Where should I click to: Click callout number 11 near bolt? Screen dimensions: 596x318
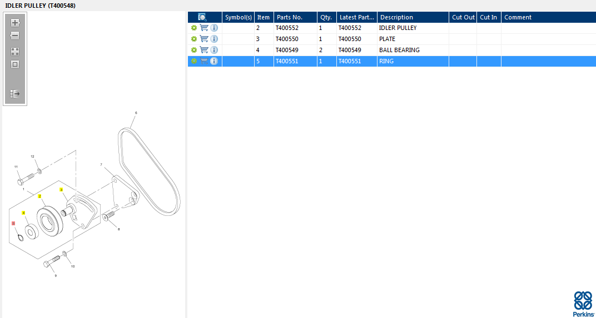coord(16,166)
